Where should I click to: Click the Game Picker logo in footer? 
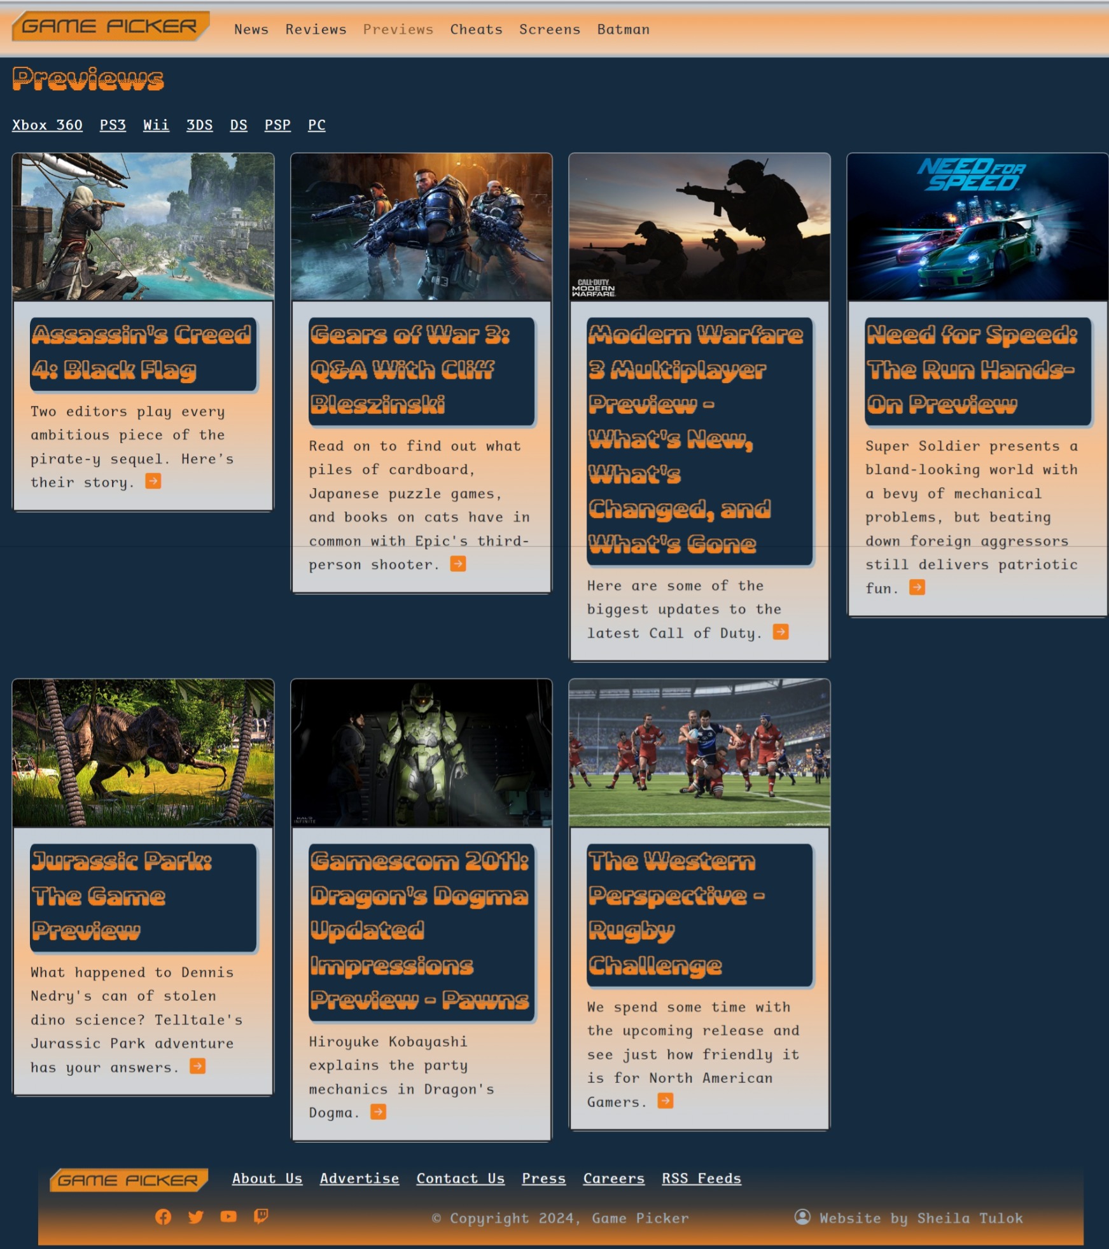[x=129, y=1180]
